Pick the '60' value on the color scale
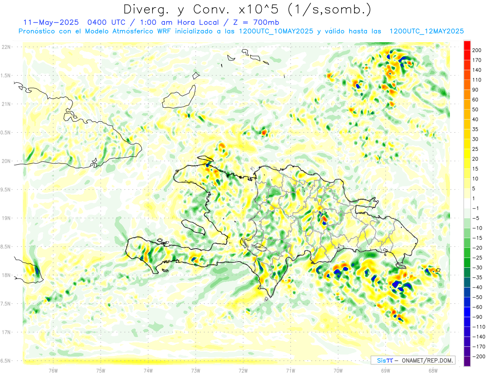This screenshot has height=376, width=486. pos(475,99)
